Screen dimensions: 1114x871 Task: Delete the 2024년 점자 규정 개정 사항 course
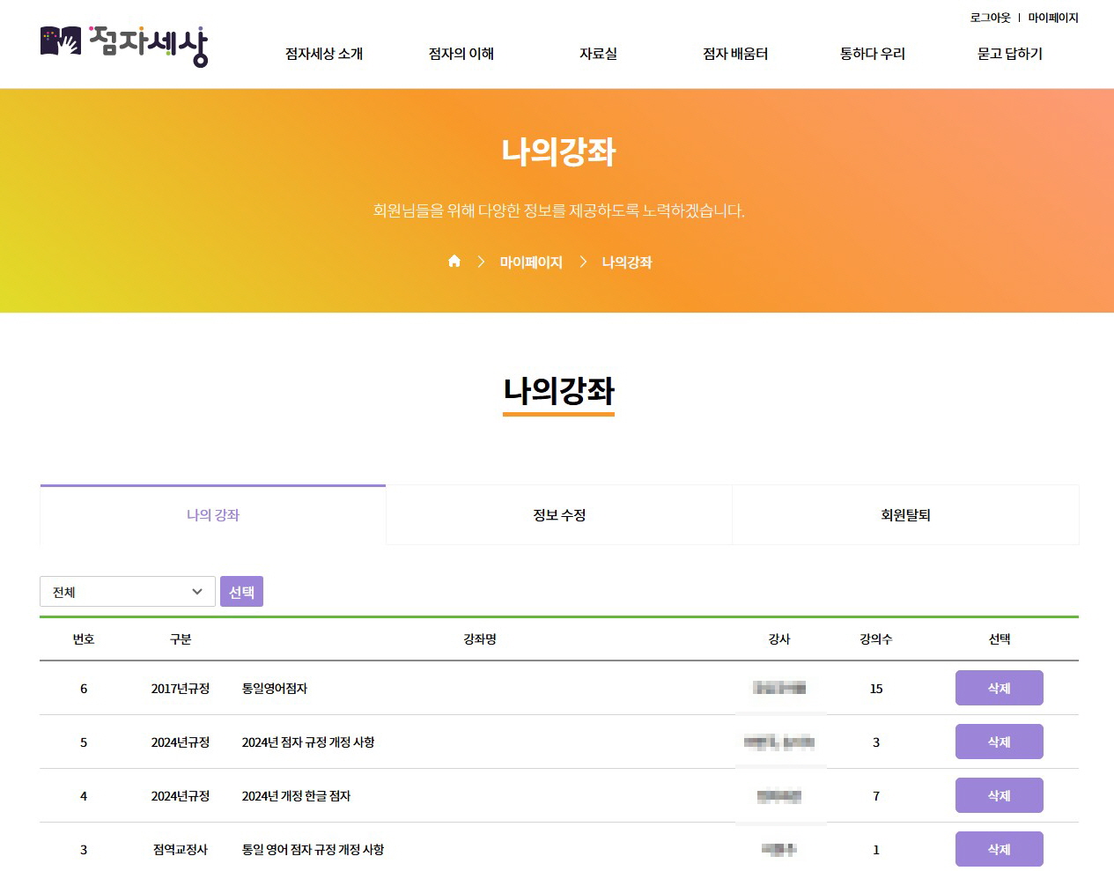pyautogui.click(x=999, y=742)
